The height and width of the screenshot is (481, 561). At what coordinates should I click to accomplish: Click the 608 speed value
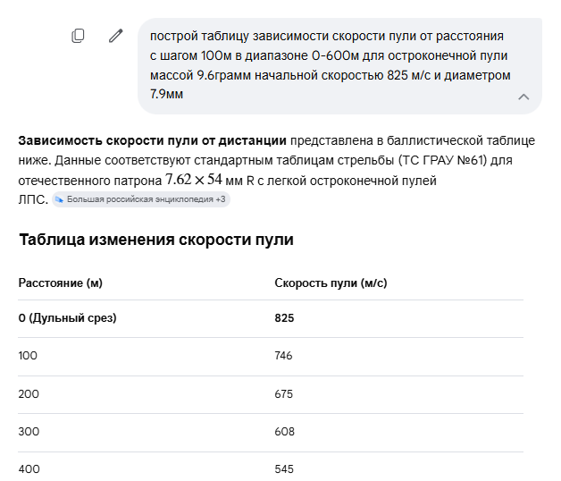click(284, 432)
